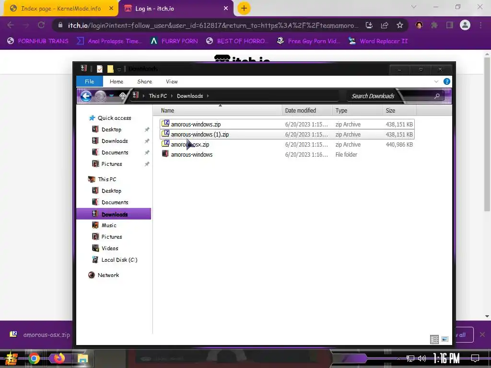This screenshot has width=491, height=368.
Task: Click the new folder icon in Explorer title bar
Action: pos(110,69)
